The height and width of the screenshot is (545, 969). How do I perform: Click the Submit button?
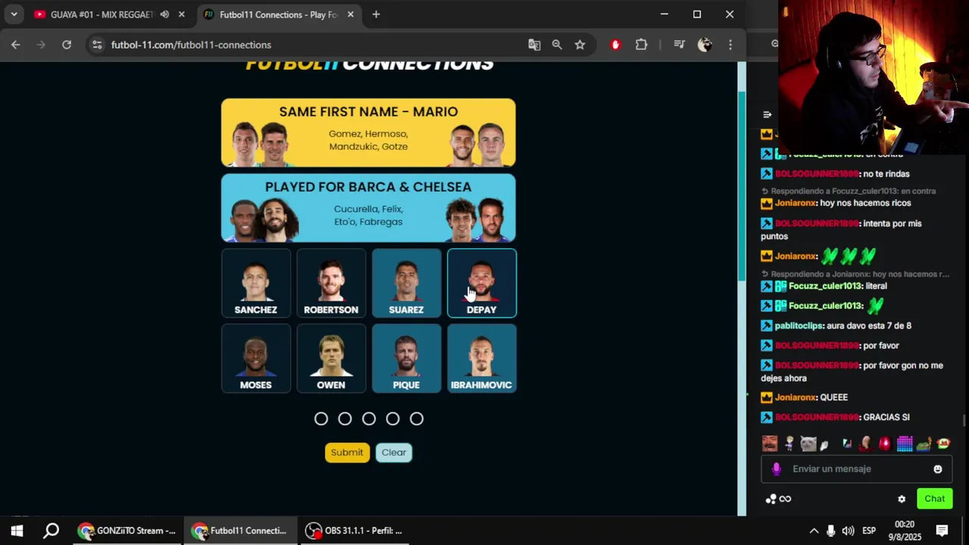347,452
